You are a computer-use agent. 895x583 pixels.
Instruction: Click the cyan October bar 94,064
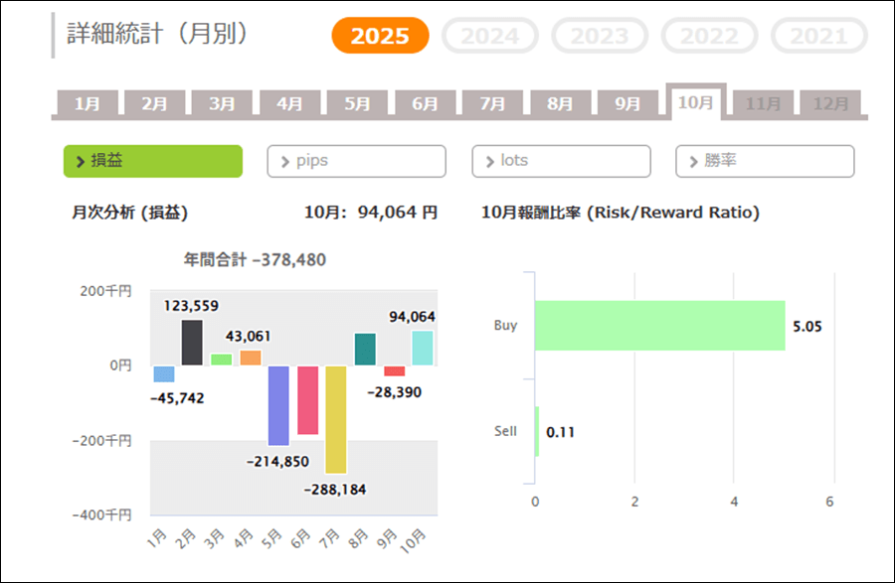point(422,349)
